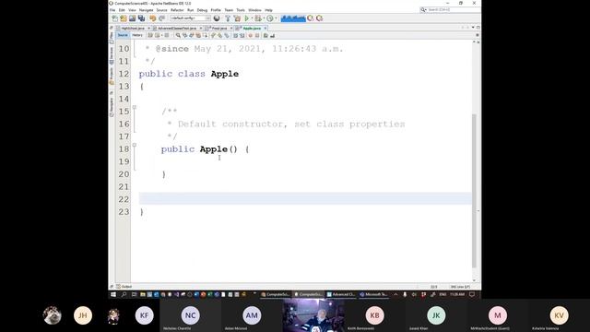Open the editor document list arrow
This screenshot has width=590, height=332.
coord(473,28)
